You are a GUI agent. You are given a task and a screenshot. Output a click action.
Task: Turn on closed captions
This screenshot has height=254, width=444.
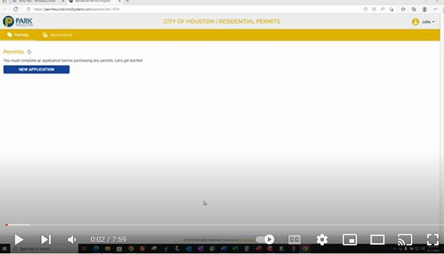click(294, 239)
